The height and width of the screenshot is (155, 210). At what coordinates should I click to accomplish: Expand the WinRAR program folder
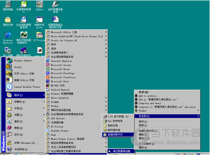[x=77, y=102]
